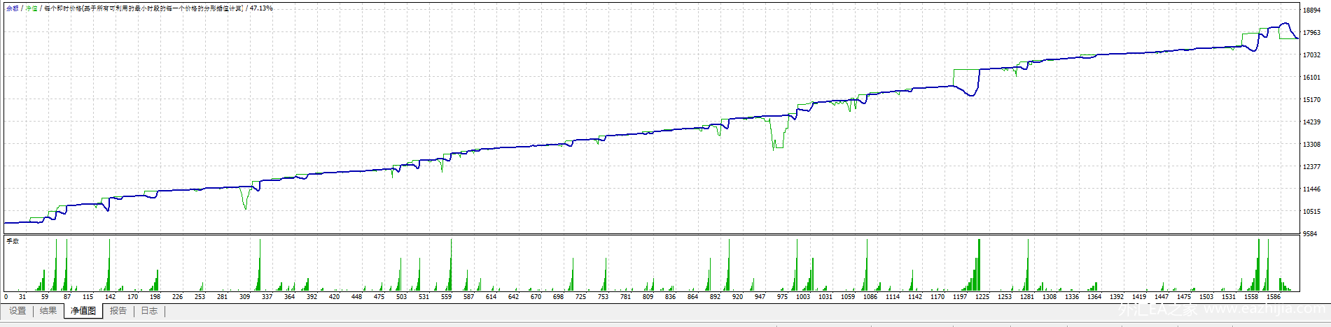
Task: Click the 9584 value on price axis
Action: [1309, 234]
